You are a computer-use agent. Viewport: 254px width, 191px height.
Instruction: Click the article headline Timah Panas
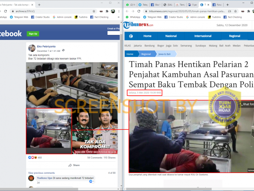coord(191,74)
